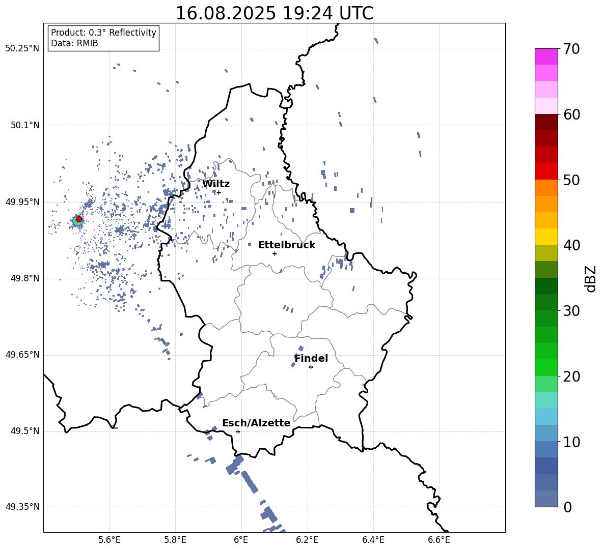Click the Esch/Alzette station cross marker
Screen dimensions: 603x550
coord(238,431)
